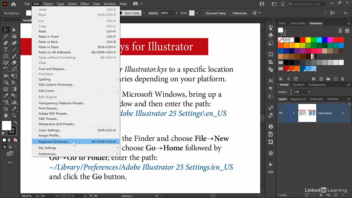Click the instructions layer target circle

point(343,113)
